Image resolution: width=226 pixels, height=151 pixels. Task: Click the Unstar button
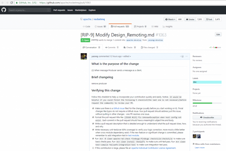click(x=190, y=19)
